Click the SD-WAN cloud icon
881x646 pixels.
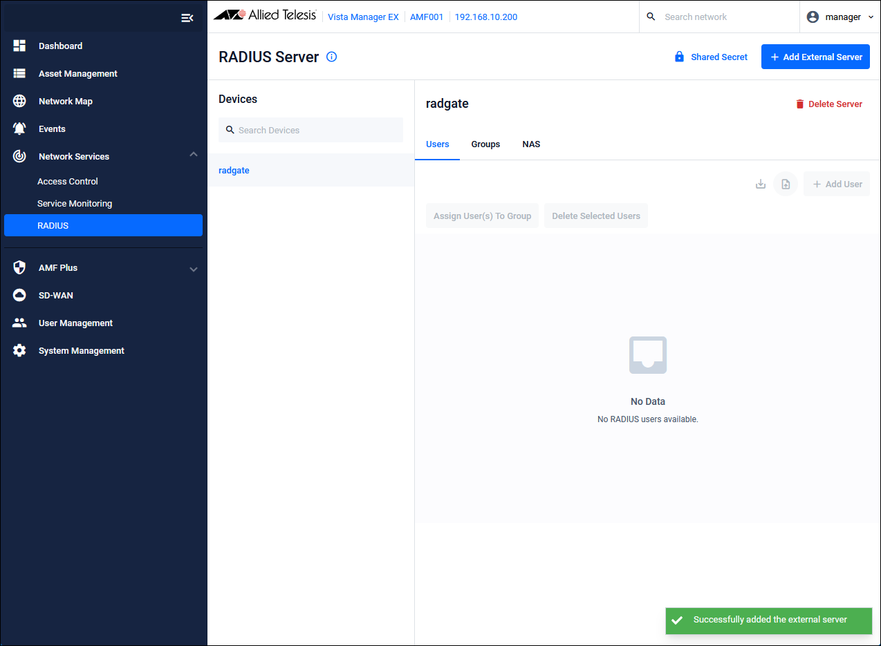[19, 295]
